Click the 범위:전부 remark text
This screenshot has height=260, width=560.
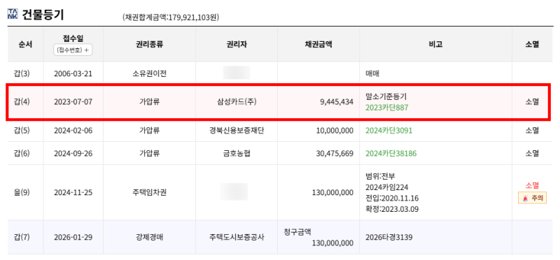380,177
